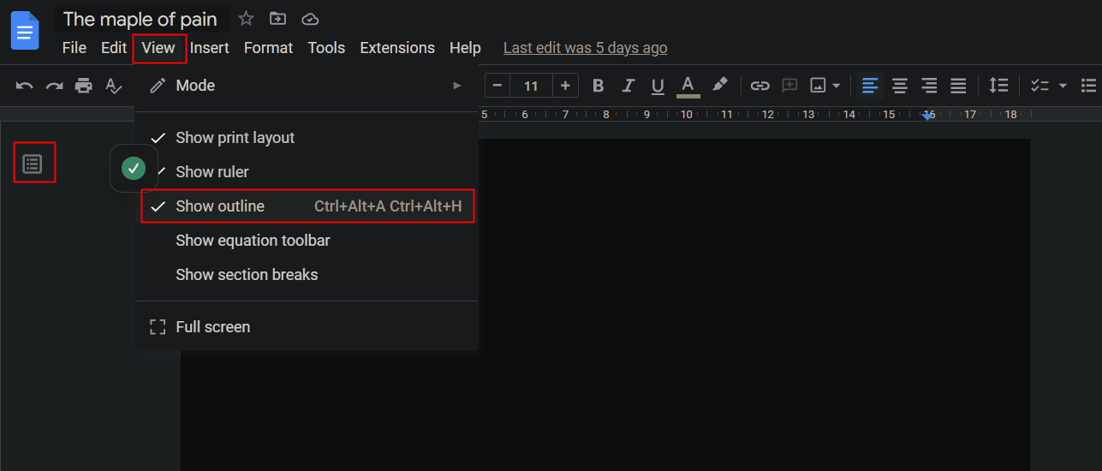Expand the checklist options dropdown arrow
The width and height of the screenshot is (1102, 471).
[1063, 86]
